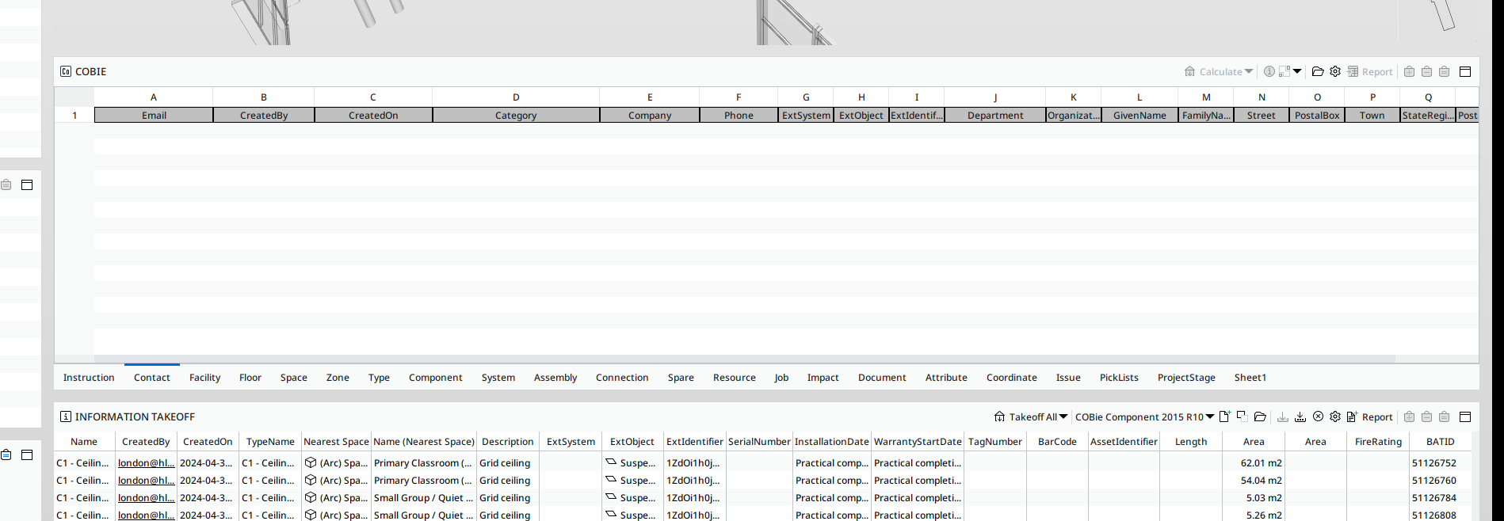Screen dimensions: 1504x521
Task: Open COBIE panel settings gear
Action: pyautogui.click(x=1335, y=71)
